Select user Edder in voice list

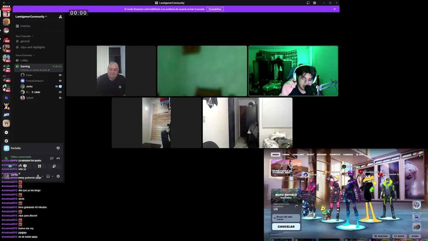tap(41, 75)
